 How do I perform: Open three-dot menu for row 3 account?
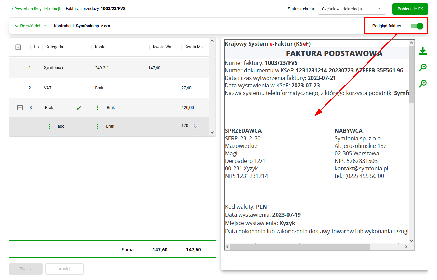point(98,108)
